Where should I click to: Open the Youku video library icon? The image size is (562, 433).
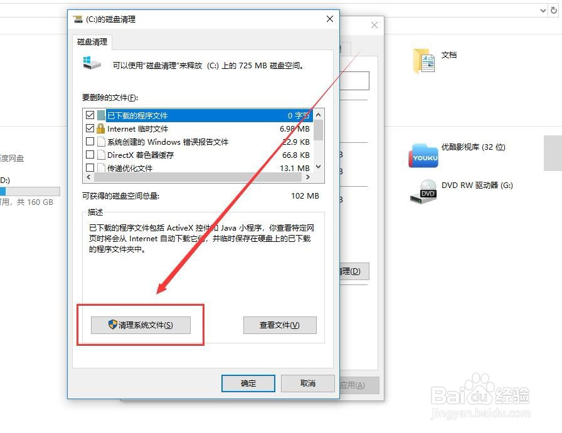423,155
